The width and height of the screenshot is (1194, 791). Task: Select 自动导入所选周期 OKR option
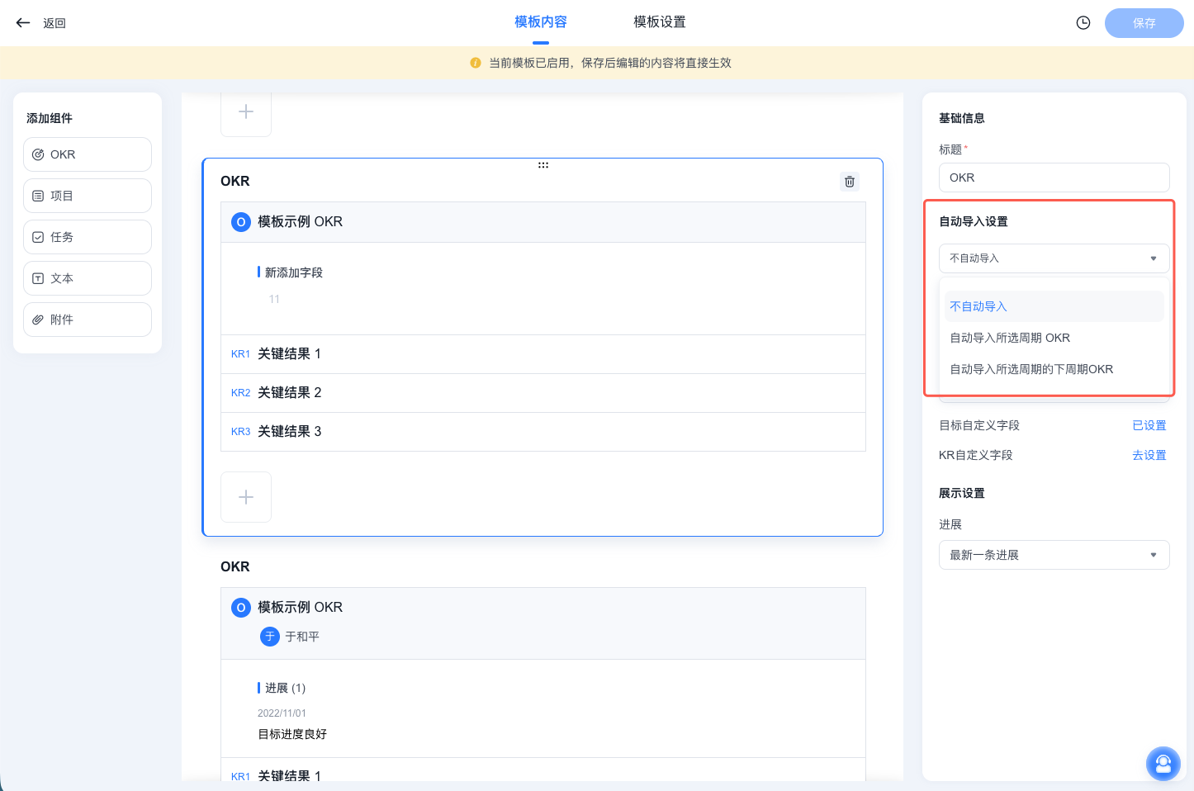[x=1009, y=337]
